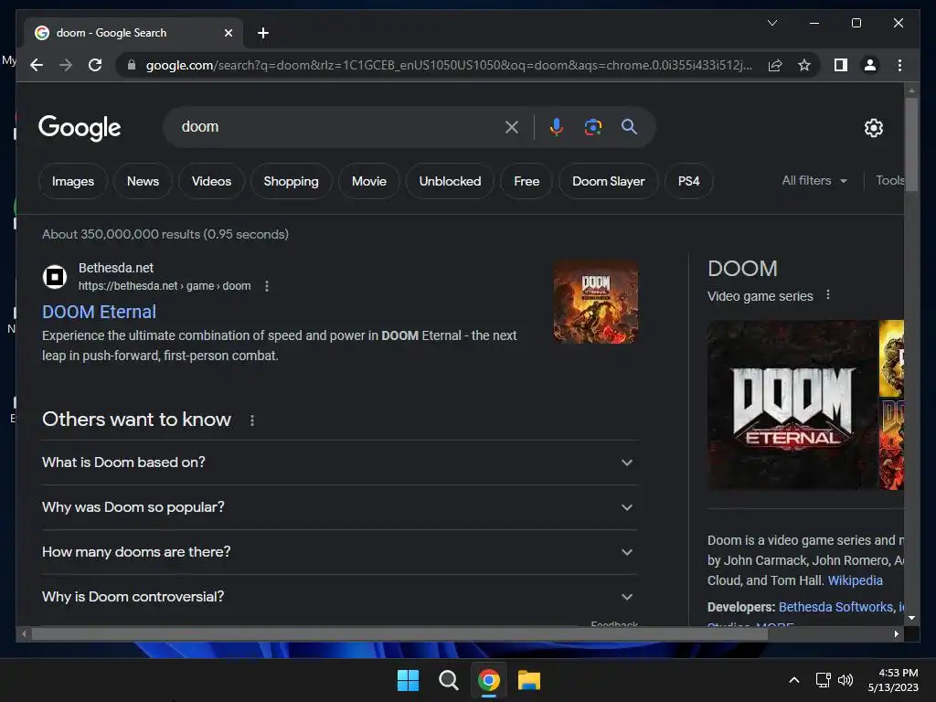The image size is (936, 702).
Task: View site info via padlock icon
Action: tap(132, 65)
